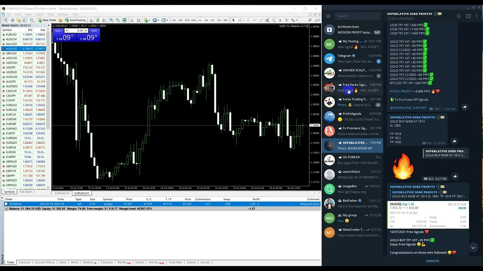Screen dimensions: 483x271
Task: Toggle the AutoTrading button
Action: [75, 20]
